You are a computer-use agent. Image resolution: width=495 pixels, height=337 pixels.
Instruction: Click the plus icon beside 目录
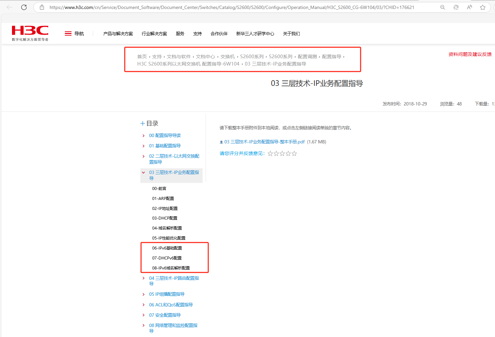coord(142,123)
